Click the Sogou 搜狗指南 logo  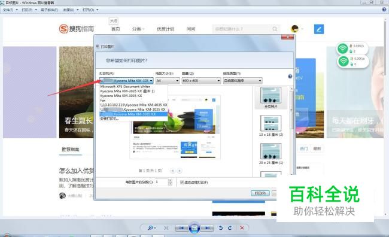pos(77,29)
